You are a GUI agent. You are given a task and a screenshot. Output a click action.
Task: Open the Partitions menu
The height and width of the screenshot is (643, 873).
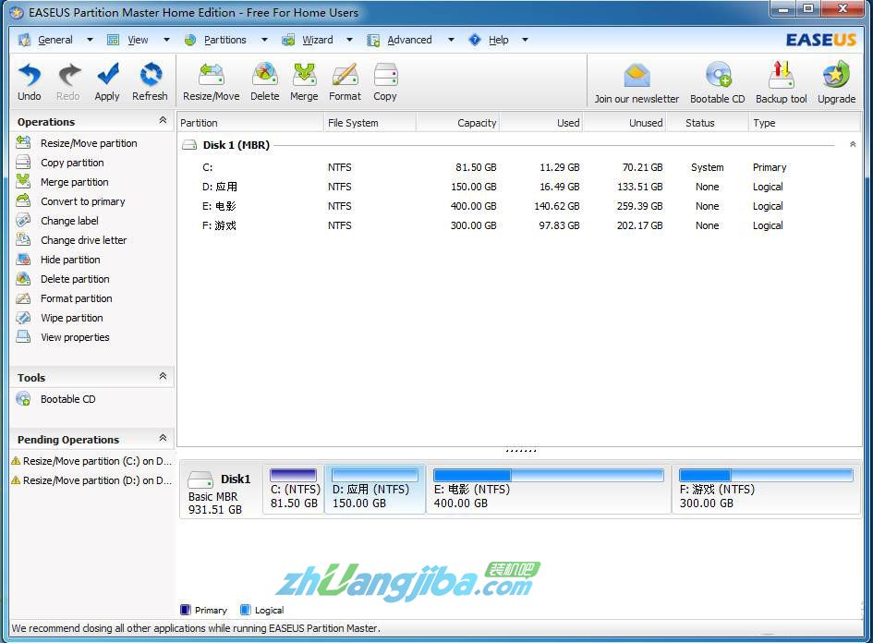(224, 40)
